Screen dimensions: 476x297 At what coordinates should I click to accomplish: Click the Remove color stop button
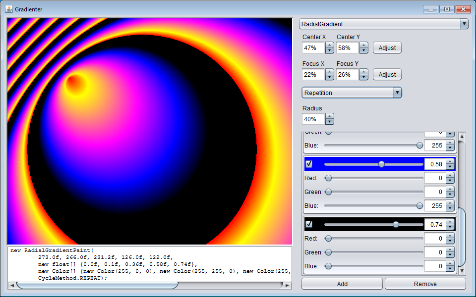[425, 284]
